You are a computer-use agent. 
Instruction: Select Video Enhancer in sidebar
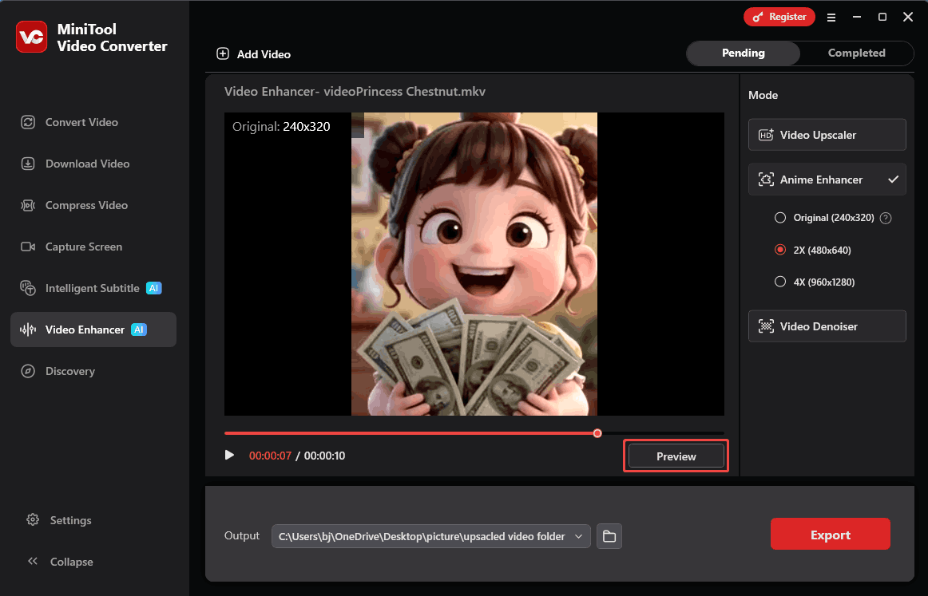coord(93,330)
